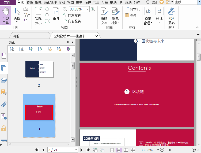Switch to the Convert ribbon tab
Image resolution: width=201 pixels, height=153 pixels.
pyautogui.click(x=30, y=2)
